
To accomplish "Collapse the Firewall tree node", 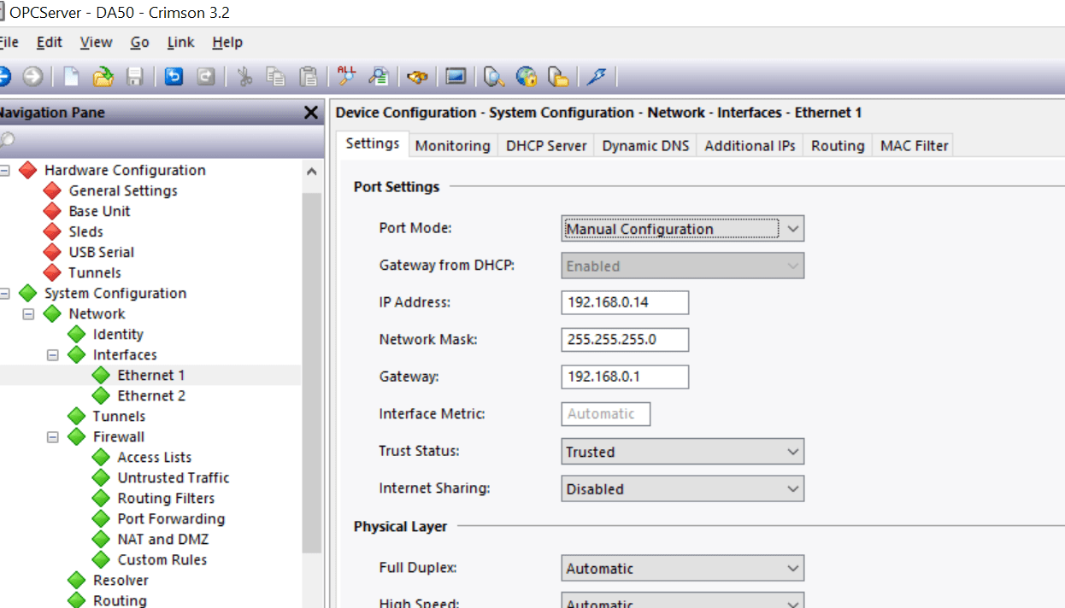I will coord(53,436).
